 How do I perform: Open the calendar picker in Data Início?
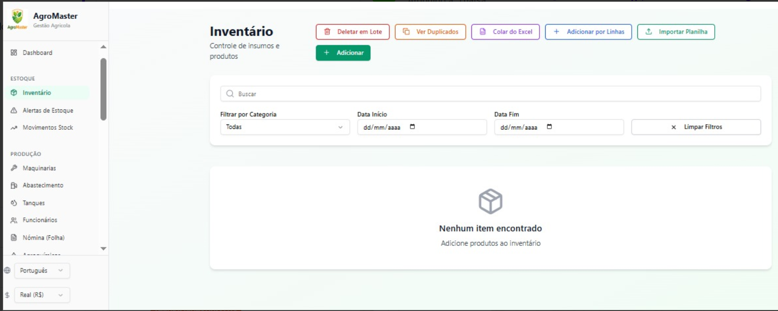[412, 127]
